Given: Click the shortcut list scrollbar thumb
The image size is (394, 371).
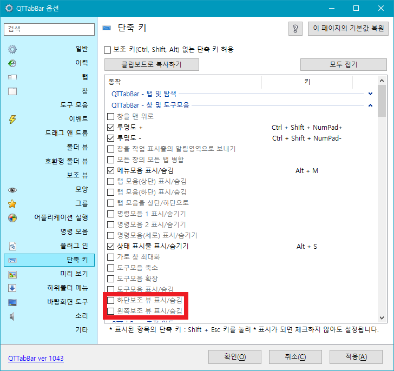Looking at the screenshot, I should [382, 101].
